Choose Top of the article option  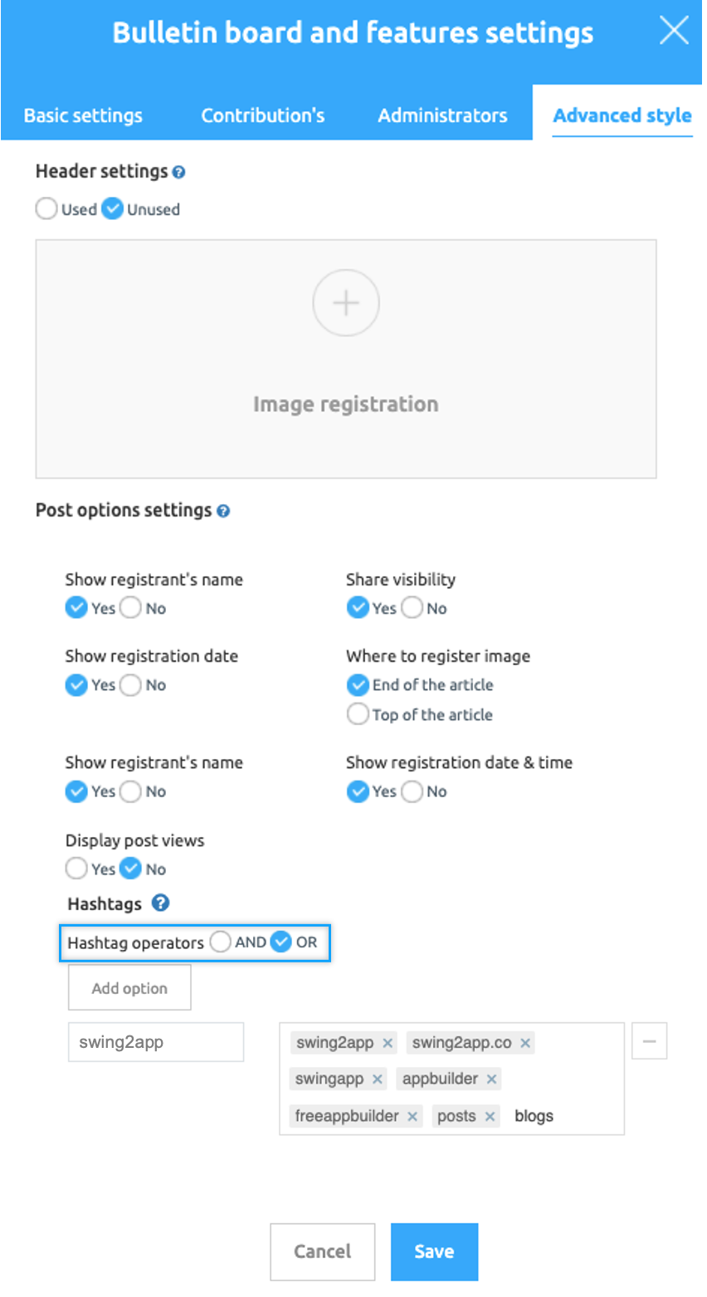(358, 714)
